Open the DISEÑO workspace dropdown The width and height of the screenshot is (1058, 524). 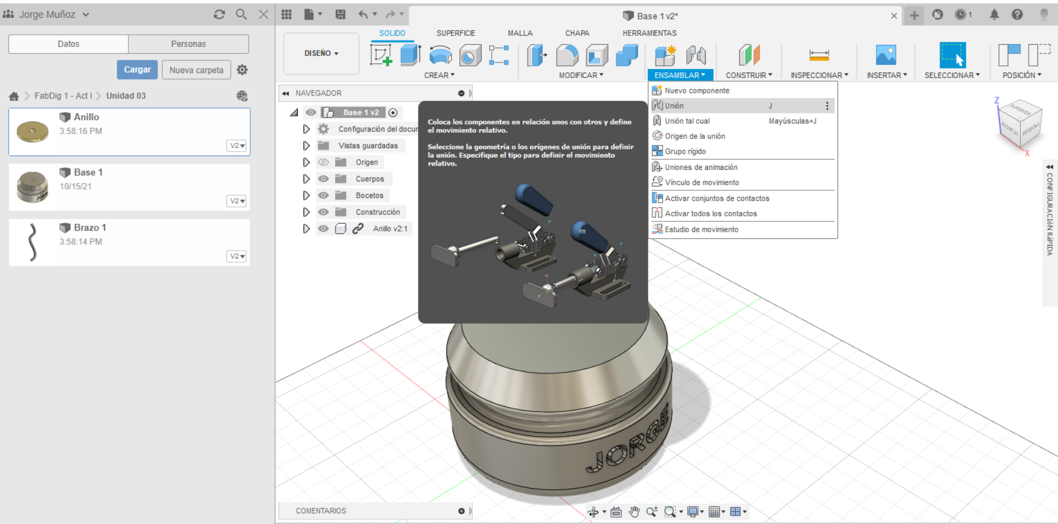(x=321, y=54)
